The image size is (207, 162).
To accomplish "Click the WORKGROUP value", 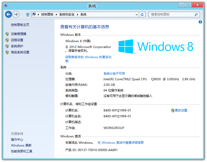I will pyautogui.click(x=114, y=128).
